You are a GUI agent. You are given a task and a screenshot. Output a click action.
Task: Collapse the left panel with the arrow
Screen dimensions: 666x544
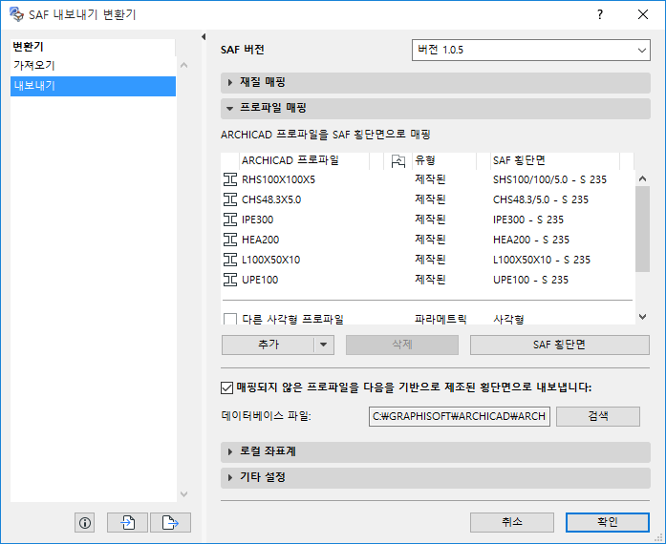click(x=204, y=37)
